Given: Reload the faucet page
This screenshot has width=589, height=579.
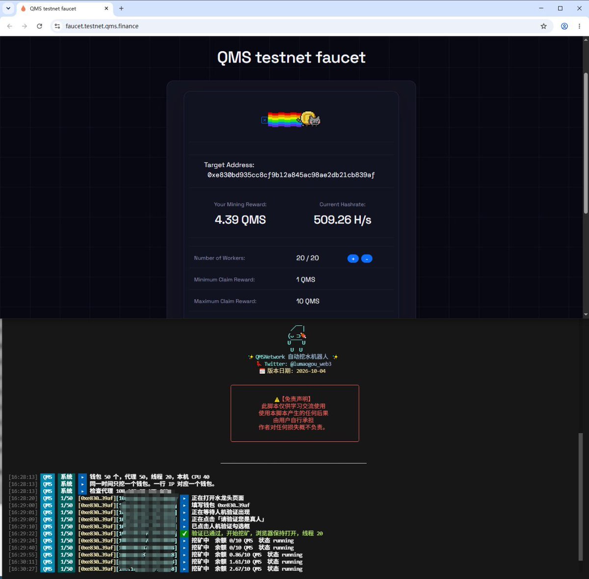Looking at the screenshot, I should coord(39,26).
